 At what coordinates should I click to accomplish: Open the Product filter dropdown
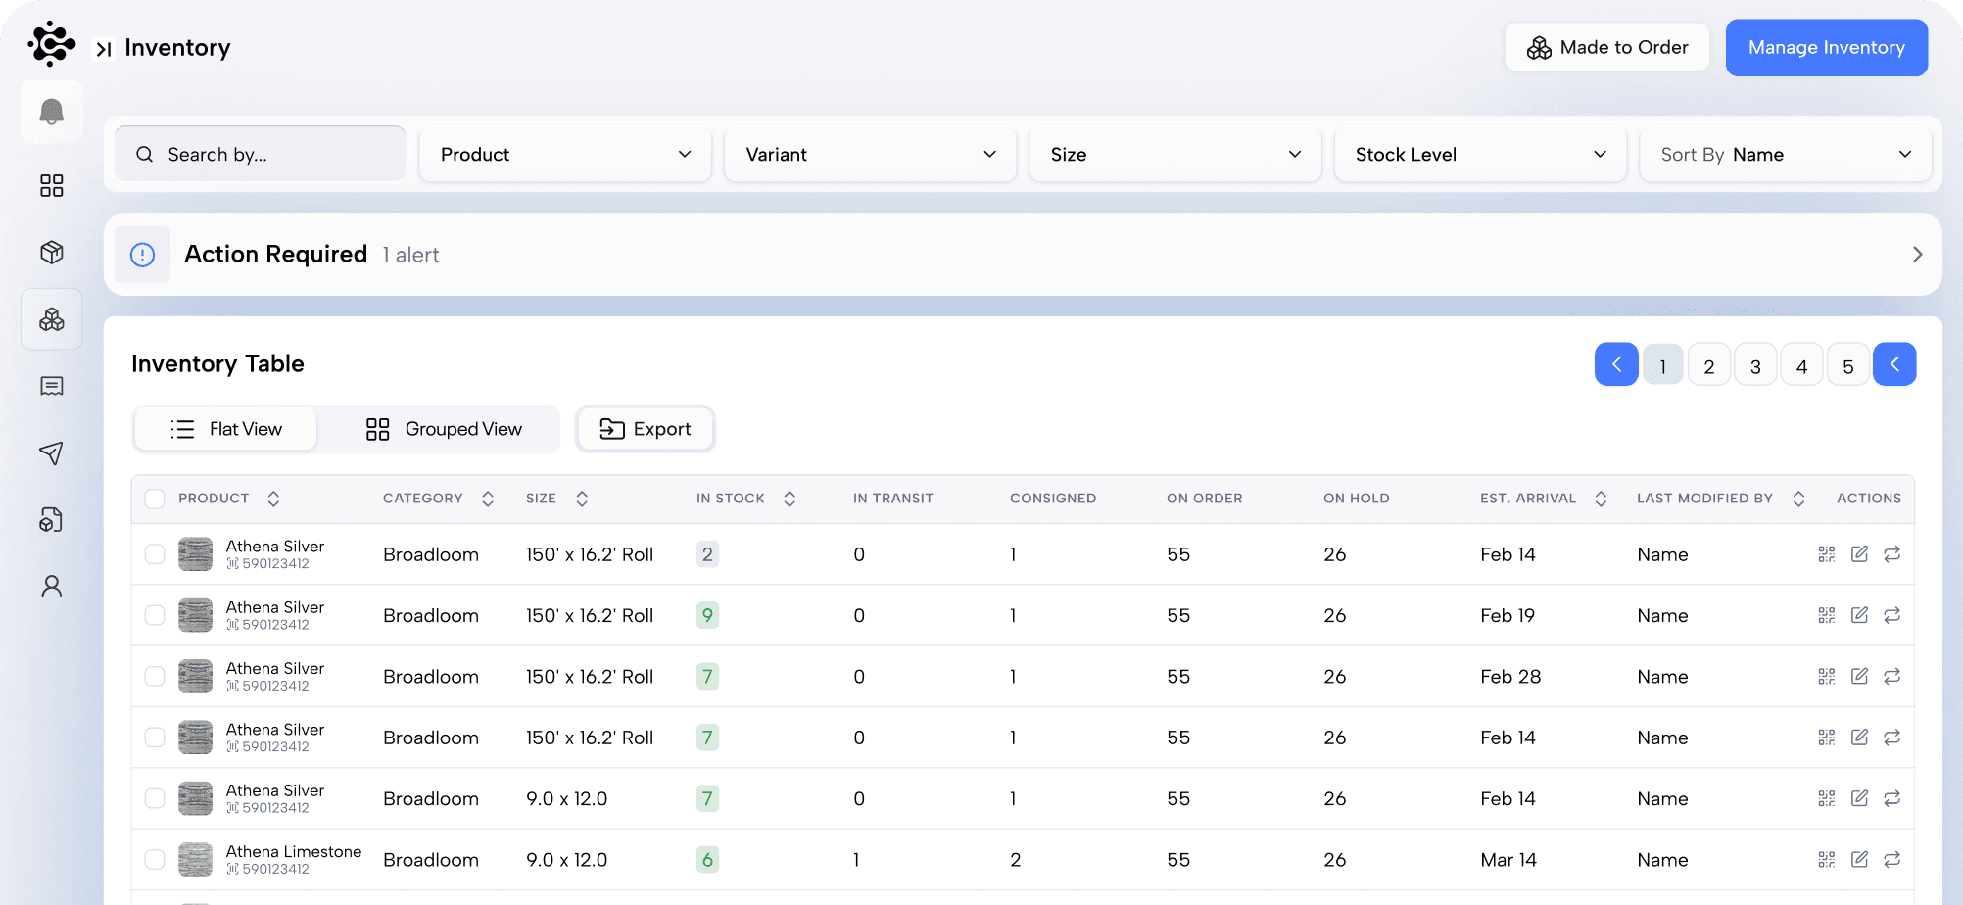tap(565, 155)
